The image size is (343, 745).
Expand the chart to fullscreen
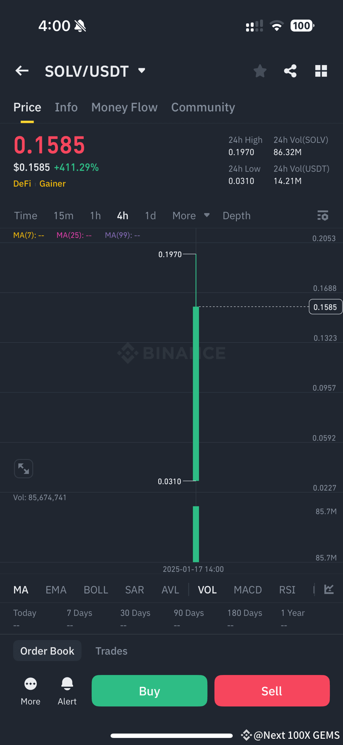(24, 468)
